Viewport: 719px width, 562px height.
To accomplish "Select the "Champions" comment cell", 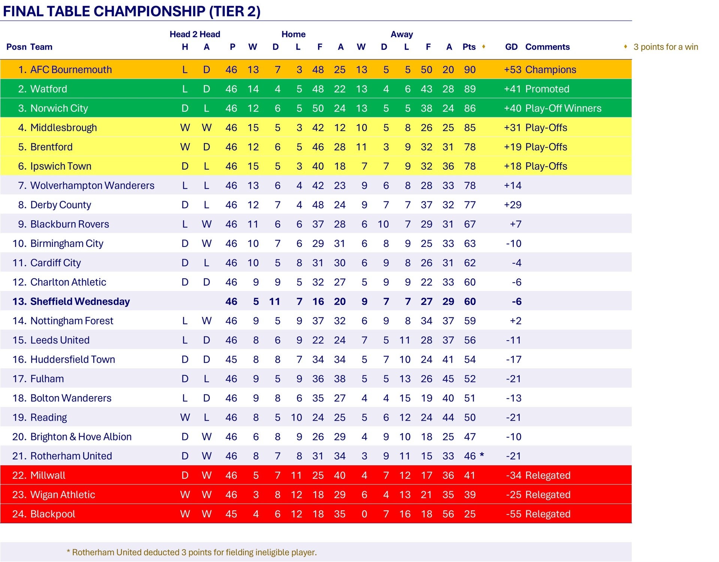I will point(550,70).
